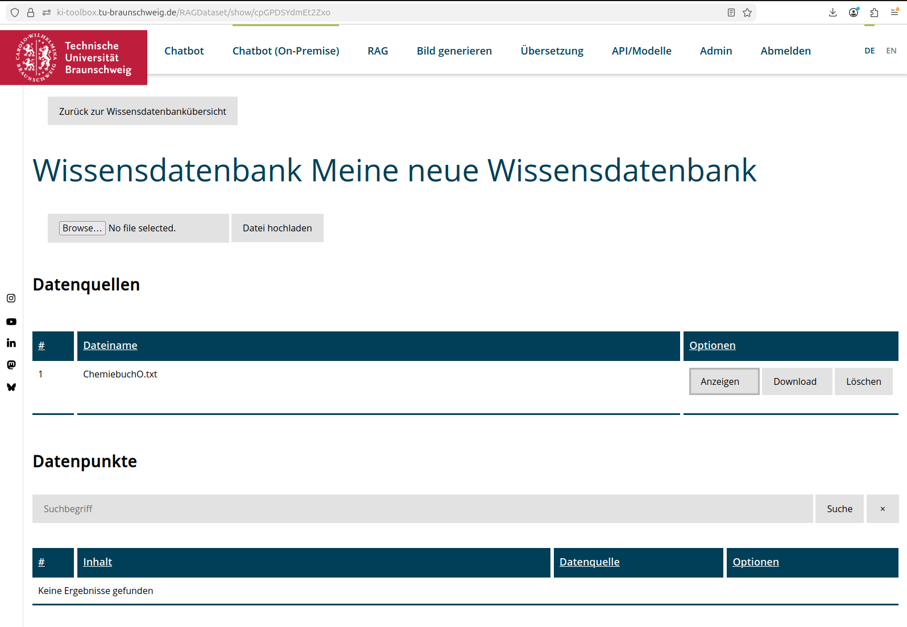Toggle reader view icon in address bar
Screen dimensions: 907x627
(x=731, y=13)
